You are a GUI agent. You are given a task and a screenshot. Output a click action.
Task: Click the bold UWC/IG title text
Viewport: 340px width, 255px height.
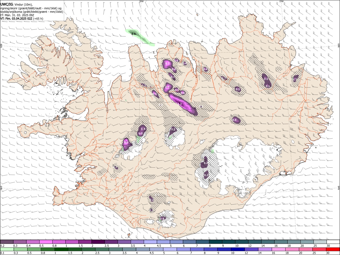tap(6, 4)
